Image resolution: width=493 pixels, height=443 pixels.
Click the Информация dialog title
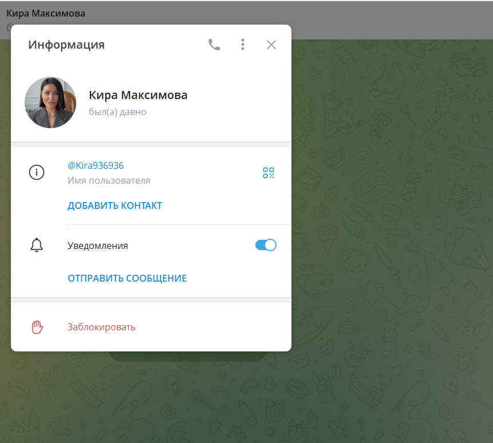tap(67, 44)
